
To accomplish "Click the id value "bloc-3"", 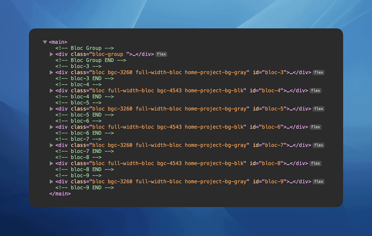I will (274, 72).
